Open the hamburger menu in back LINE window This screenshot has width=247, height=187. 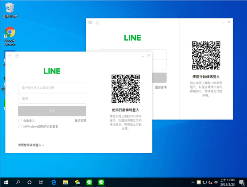pos(90,23)
